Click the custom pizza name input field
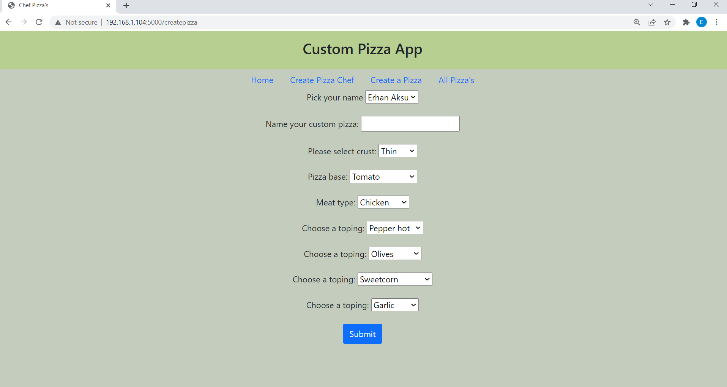This screenshot has height=387, width=727. tap(410, 124)
